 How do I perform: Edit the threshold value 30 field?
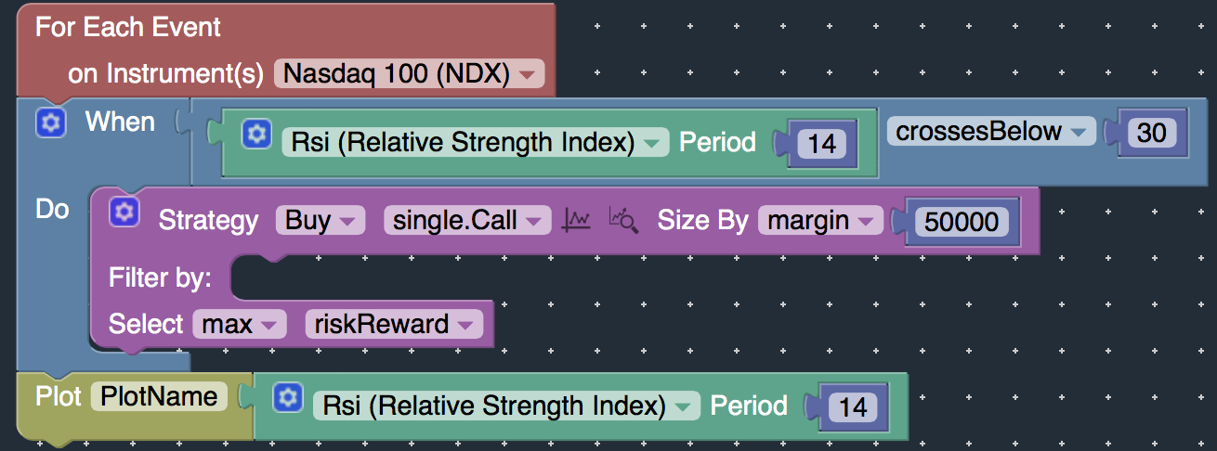coord(1152,133)
